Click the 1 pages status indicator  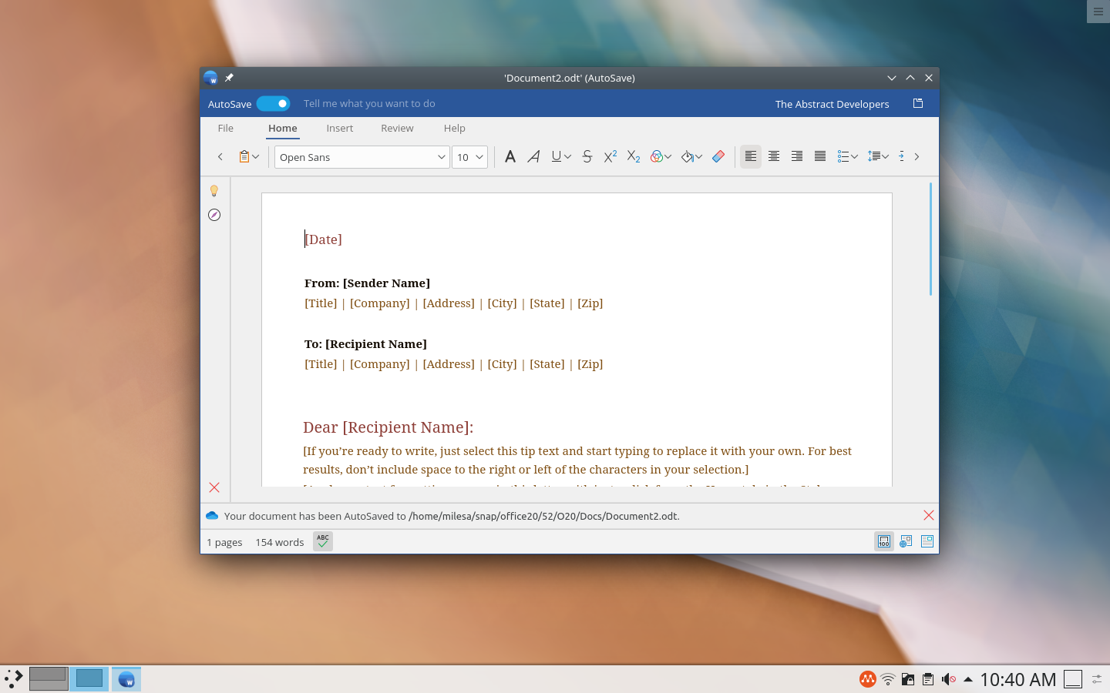(224, 542)
